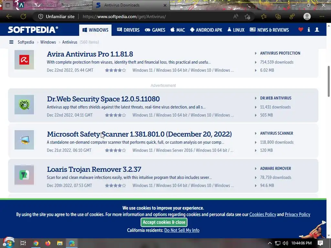Click the ANTIVIRUS PROTECTION category label
Screen dimensions: 331x248
280,53
